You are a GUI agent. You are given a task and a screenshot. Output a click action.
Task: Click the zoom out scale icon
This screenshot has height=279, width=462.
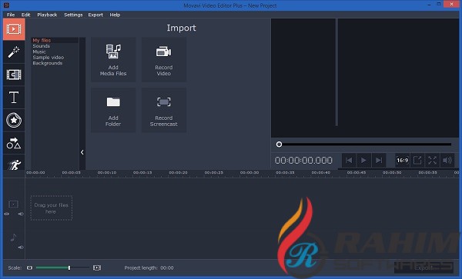[x=29, y=267]
